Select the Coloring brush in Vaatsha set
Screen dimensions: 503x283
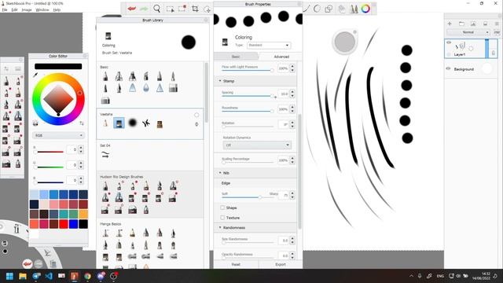(119, 123)
